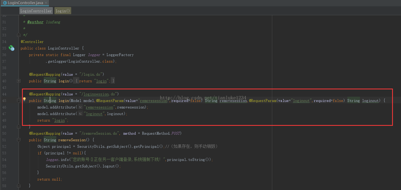Click the @author doc tag
401x190 pixels.
pyautogui.click(x=35, y=22)
